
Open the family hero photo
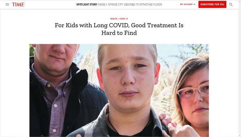(119, 90)
